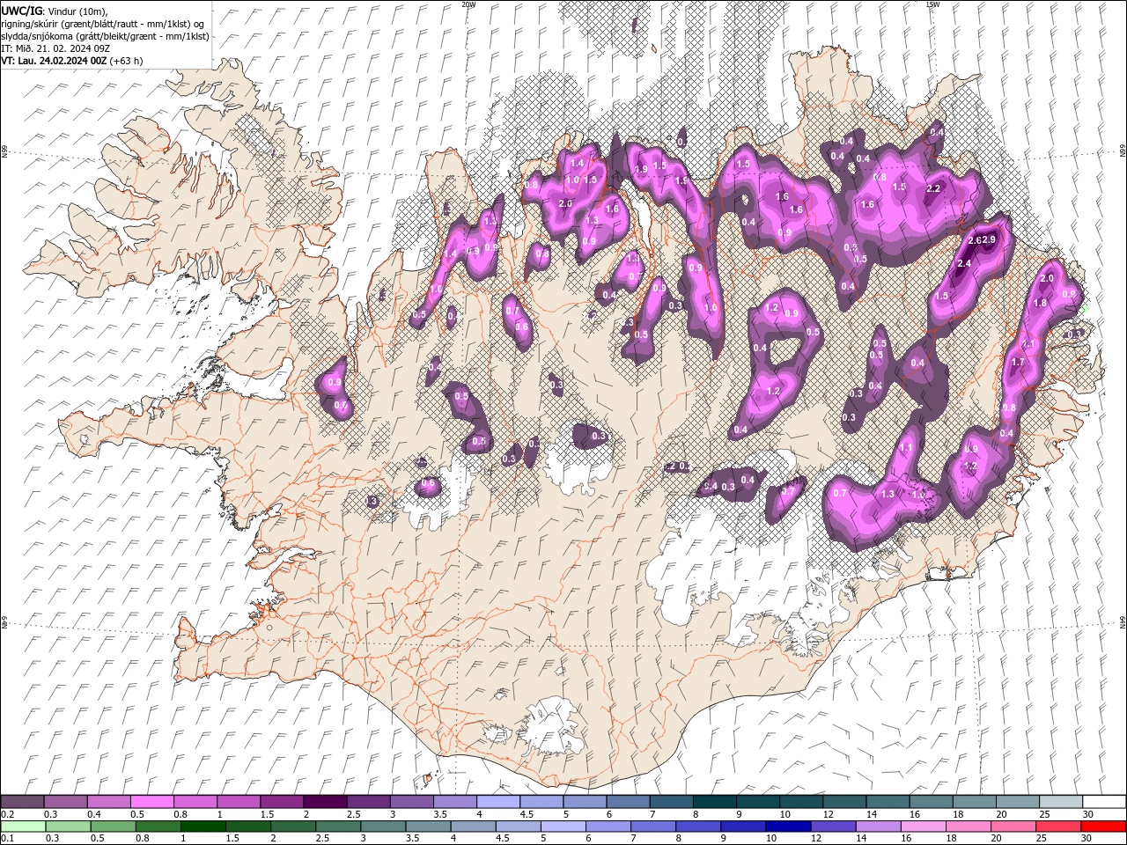Image resolution: width=1127 pixels, height=845 pixels.
Task: Click the violet 14 rain legend swatch
Action: 879,827
